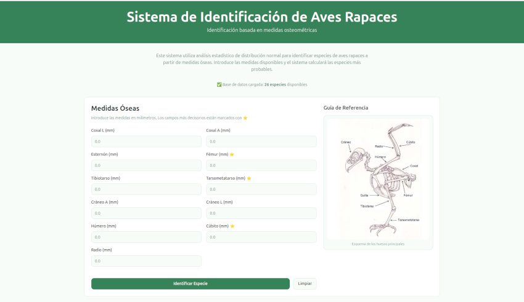Open the bird skeleton reference image
Screen dimensions: 524x302
click(378, 179)
